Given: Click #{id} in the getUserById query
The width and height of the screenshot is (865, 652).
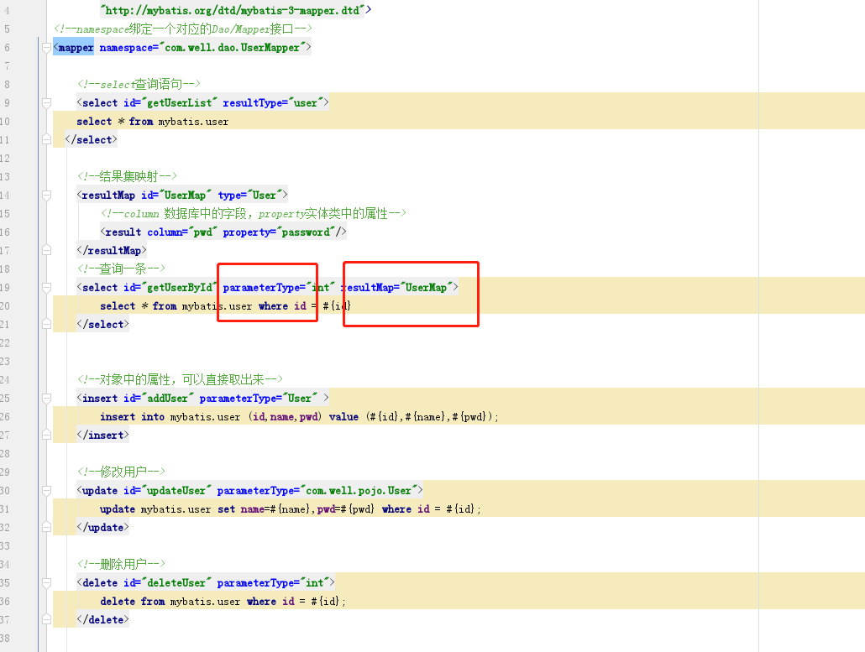Looking at the screenshot, I should 337,306.
